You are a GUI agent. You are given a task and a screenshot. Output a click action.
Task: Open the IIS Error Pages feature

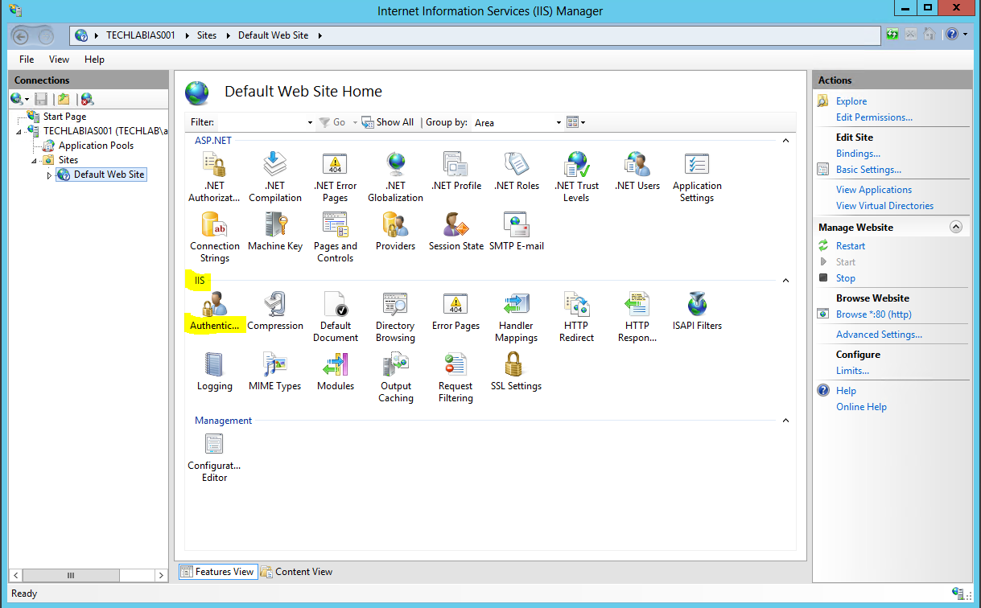[x=455, y=312]
